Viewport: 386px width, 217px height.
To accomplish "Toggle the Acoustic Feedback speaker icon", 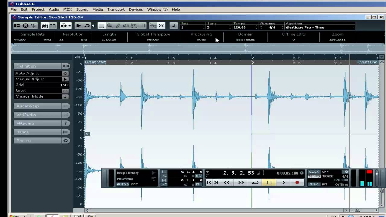I will click(34, 26).
